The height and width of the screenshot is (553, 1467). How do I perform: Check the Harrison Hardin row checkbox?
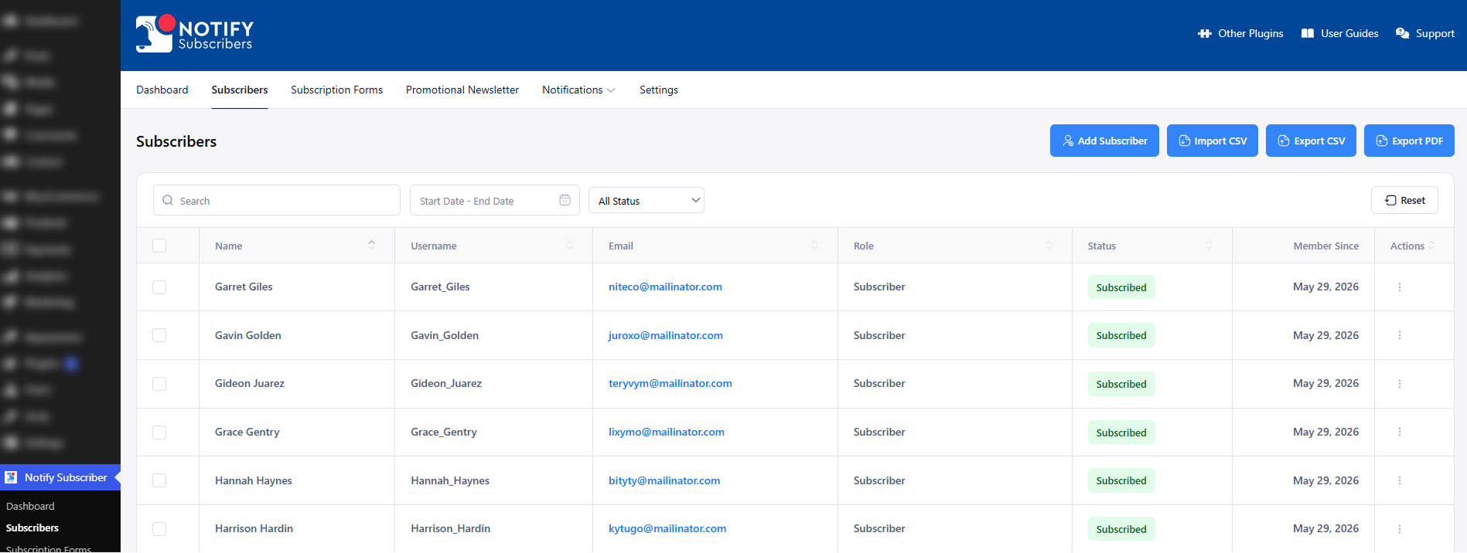point(159,529)
